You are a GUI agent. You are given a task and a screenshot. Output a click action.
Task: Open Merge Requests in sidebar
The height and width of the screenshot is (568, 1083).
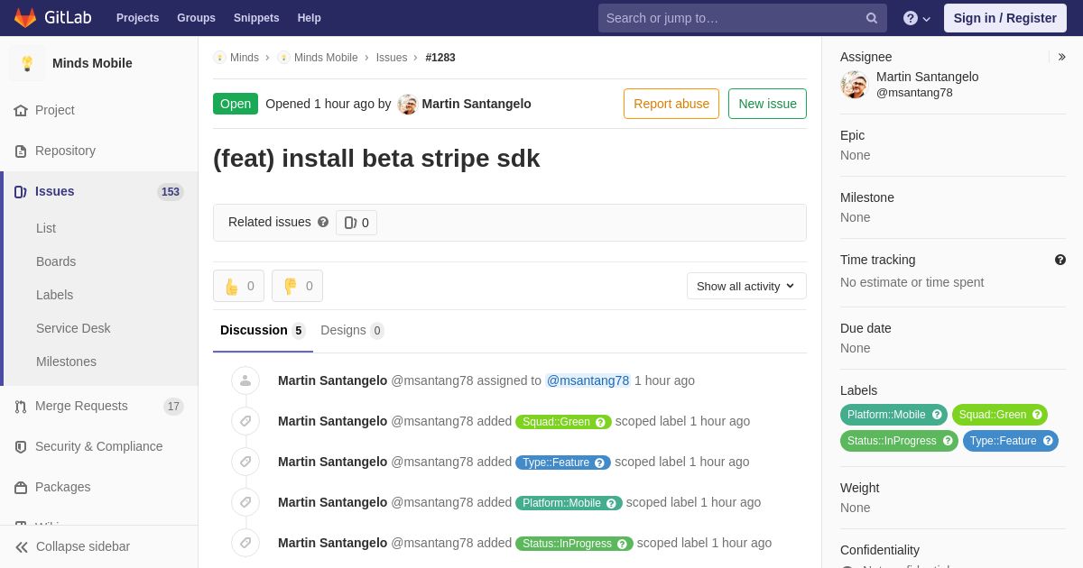tap(81, 406)
